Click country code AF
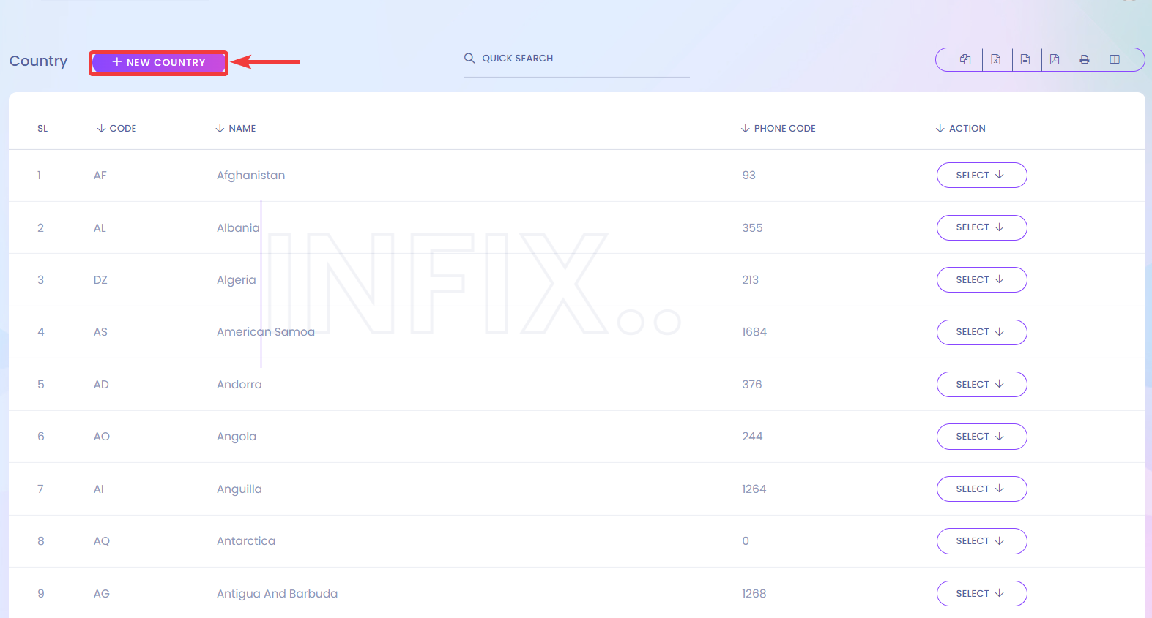Screen dimensions: 1152x618 click(100, 176)
